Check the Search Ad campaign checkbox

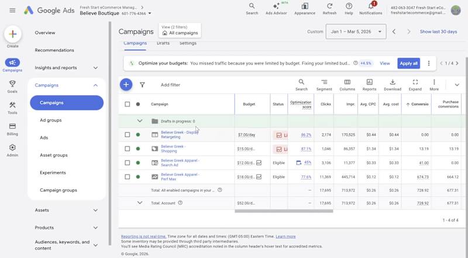pyautogui.click(x=128, y=163)
